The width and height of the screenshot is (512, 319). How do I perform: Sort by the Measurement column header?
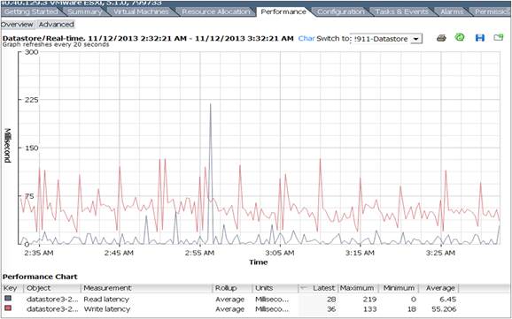(147, 288)
